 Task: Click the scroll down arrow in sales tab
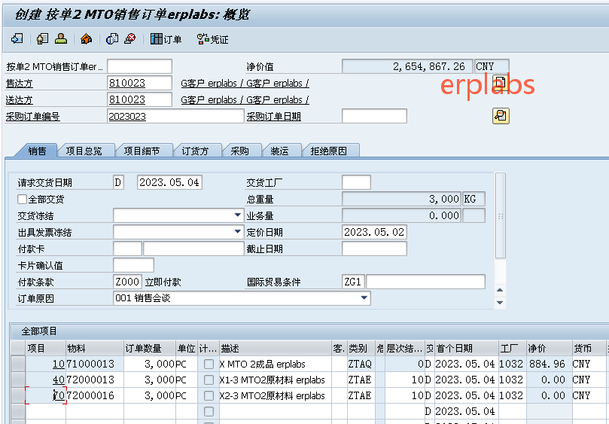[501, 302]
